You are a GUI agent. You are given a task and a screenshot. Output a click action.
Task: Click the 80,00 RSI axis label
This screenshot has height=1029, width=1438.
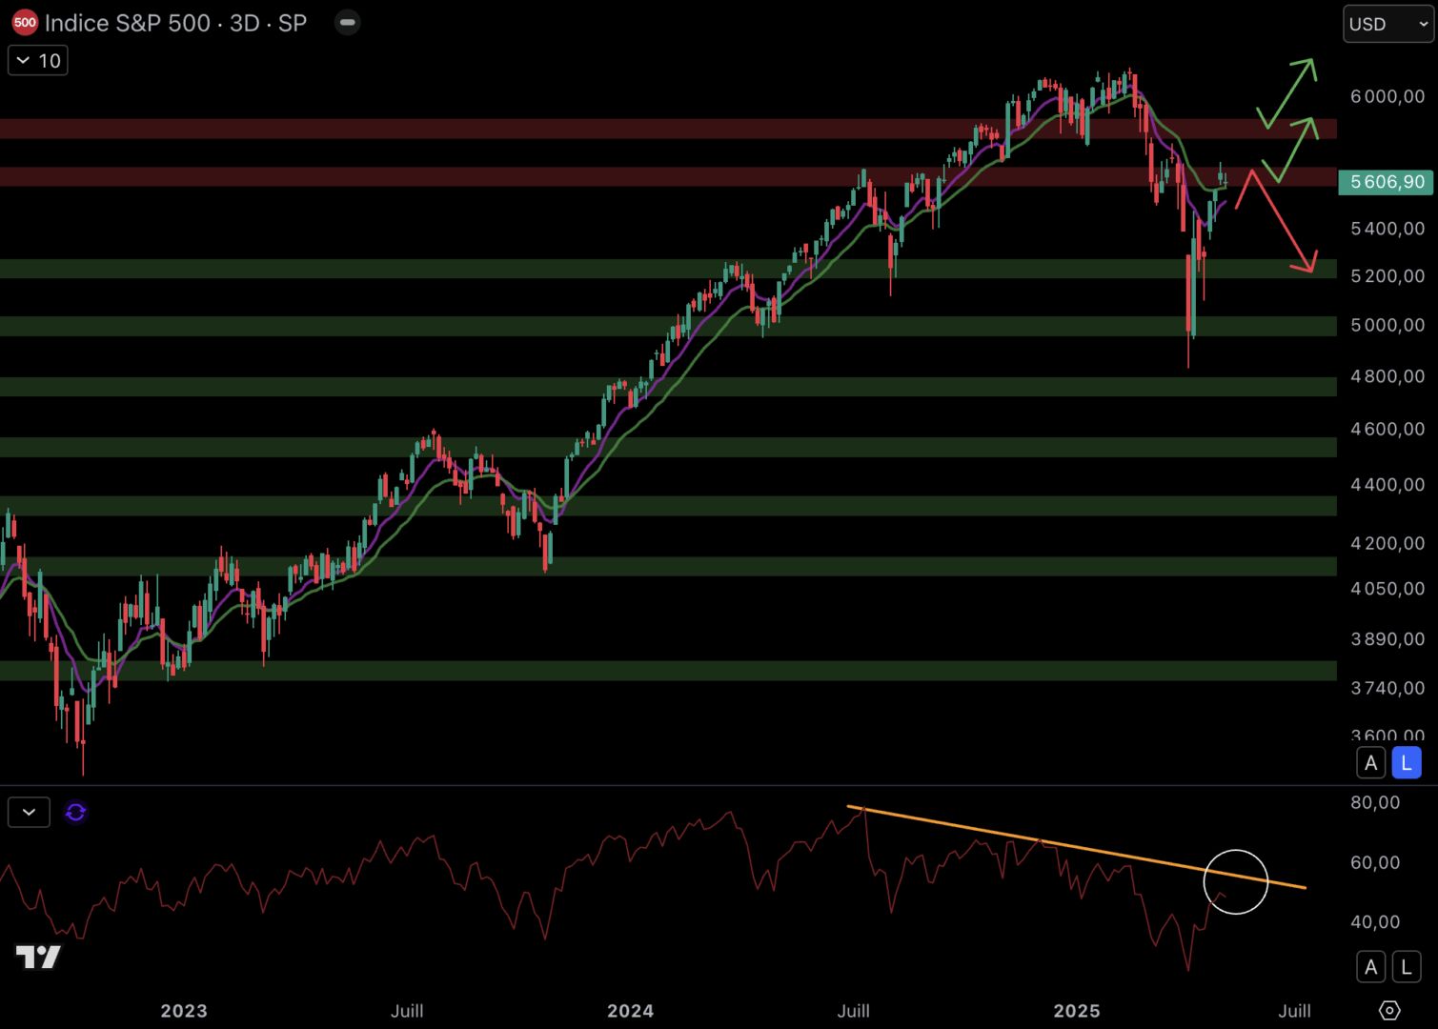pos(1375,802)
